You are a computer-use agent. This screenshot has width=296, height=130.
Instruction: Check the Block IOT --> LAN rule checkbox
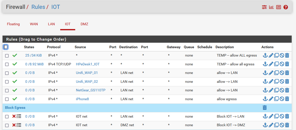[7, 117]
